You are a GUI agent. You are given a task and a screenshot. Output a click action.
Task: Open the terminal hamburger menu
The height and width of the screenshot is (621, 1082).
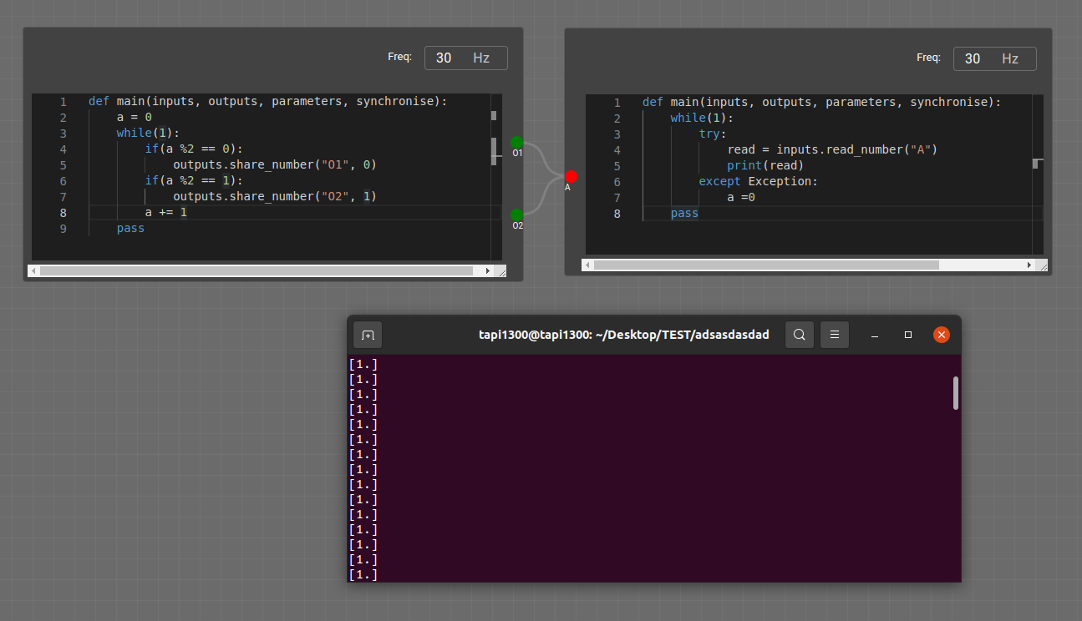834,334
